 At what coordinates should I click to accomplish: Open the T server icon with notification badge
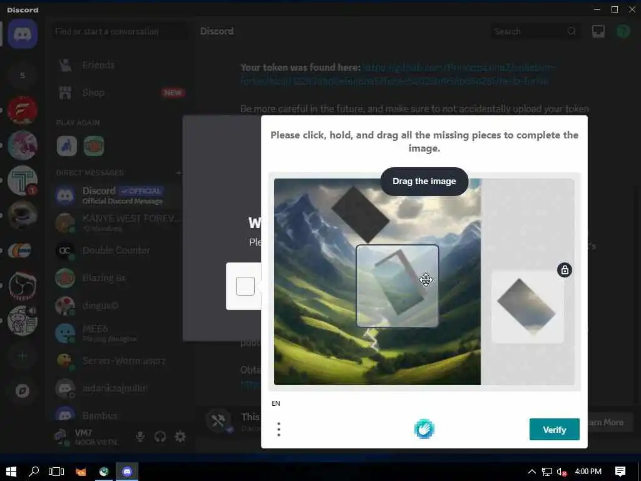click(23, 180)
